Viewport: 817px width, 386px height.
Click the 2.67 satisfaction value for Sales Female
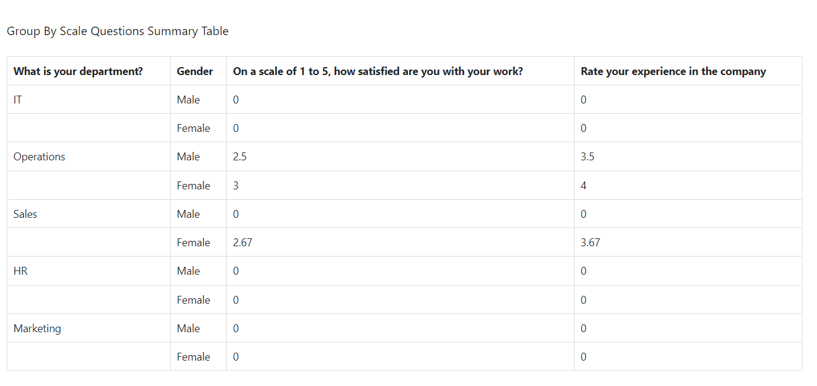(x=242, y=243)
